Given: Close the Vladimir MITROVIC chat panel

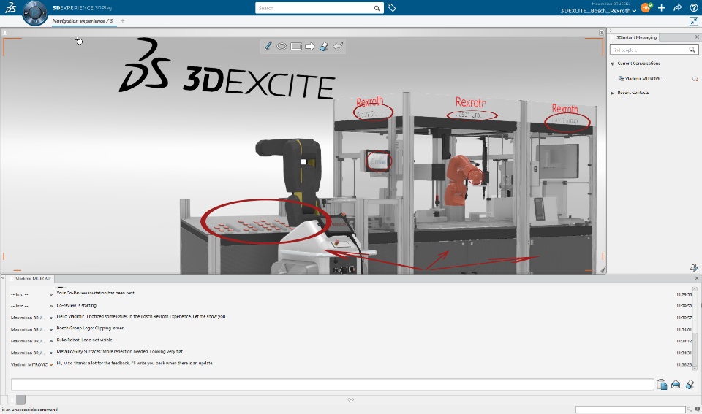Looking at the screenshot, I should click(697, 278).
